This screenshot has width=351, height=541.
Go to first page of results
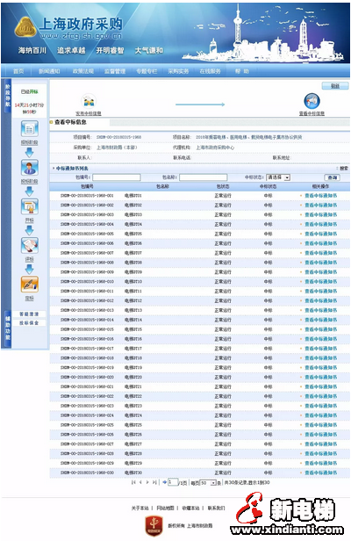click(133, 482)
